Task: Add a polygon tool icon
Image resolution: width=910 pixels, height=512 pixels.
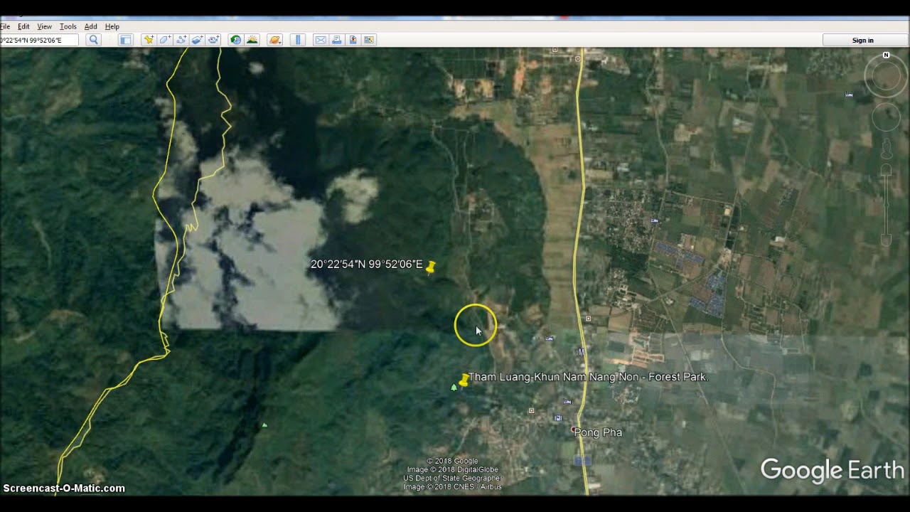Action: point(165,40)
